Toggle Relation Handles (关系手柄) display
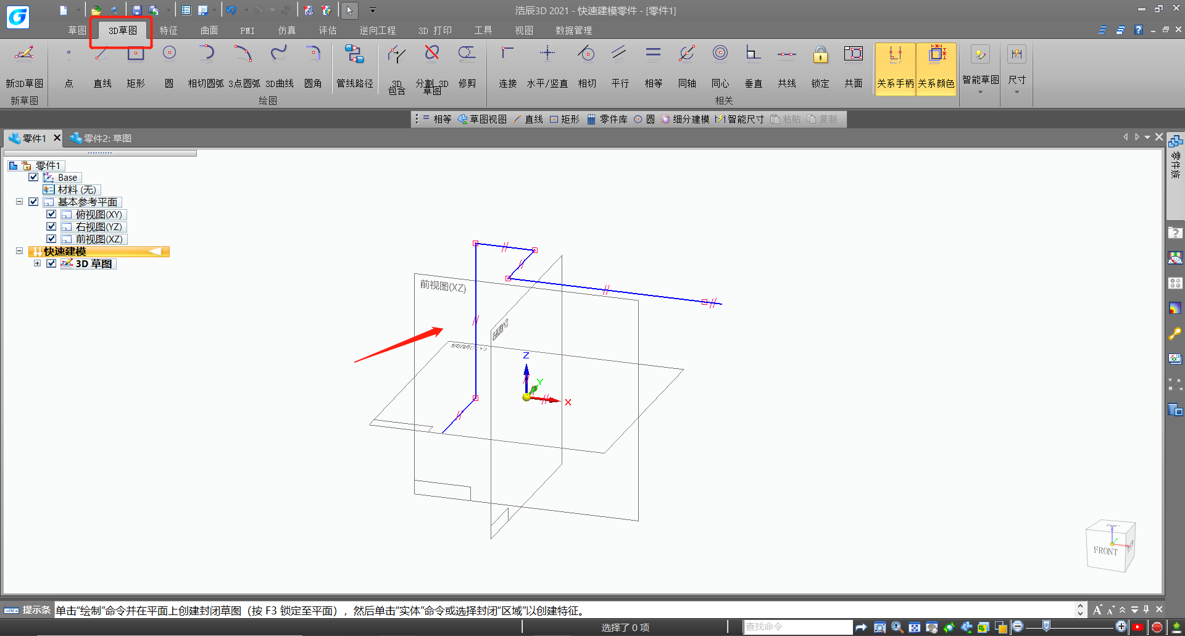 pos(895,68)
